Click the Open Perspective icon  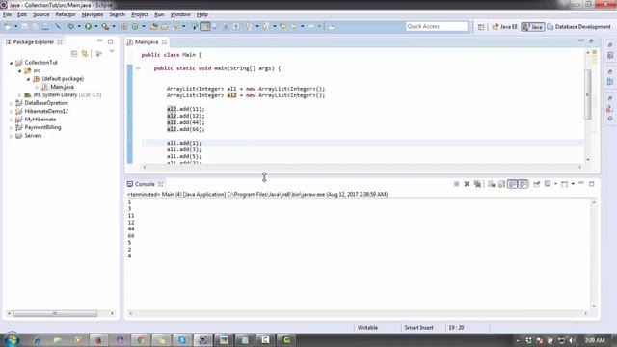481,27
